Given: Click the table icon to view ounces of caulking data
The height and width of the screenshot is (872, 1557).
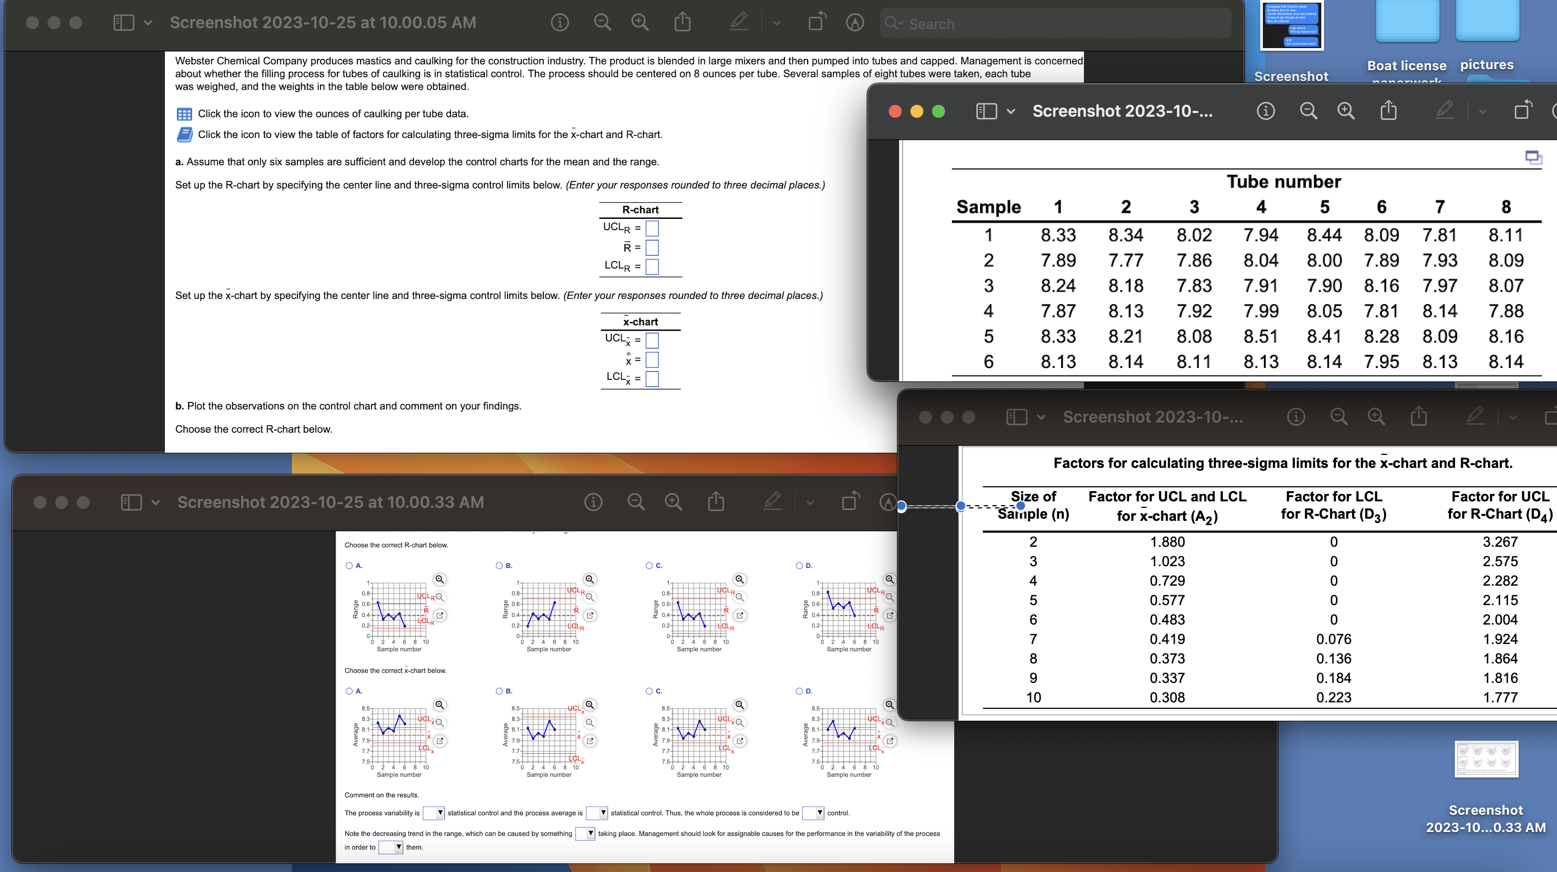Looking at the screenshot, I should coord(184,113).
